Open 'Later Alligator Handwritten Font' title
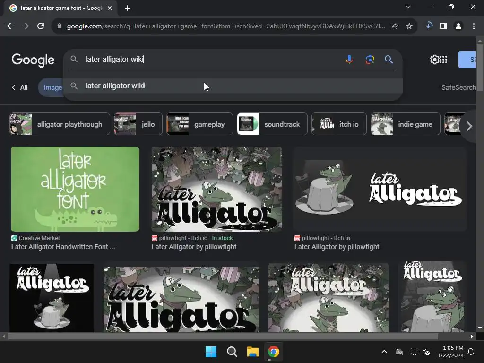 pos(63,247)
